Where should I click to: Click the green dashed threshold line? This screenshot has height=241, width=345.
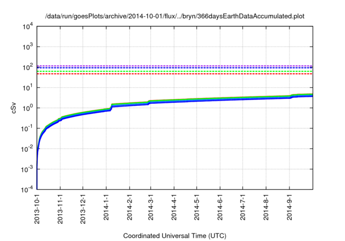point(175,72)
